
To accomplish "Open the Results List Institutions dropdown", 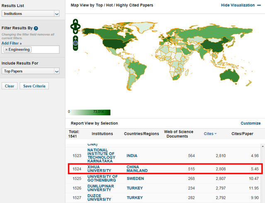I will coord(30,14).
